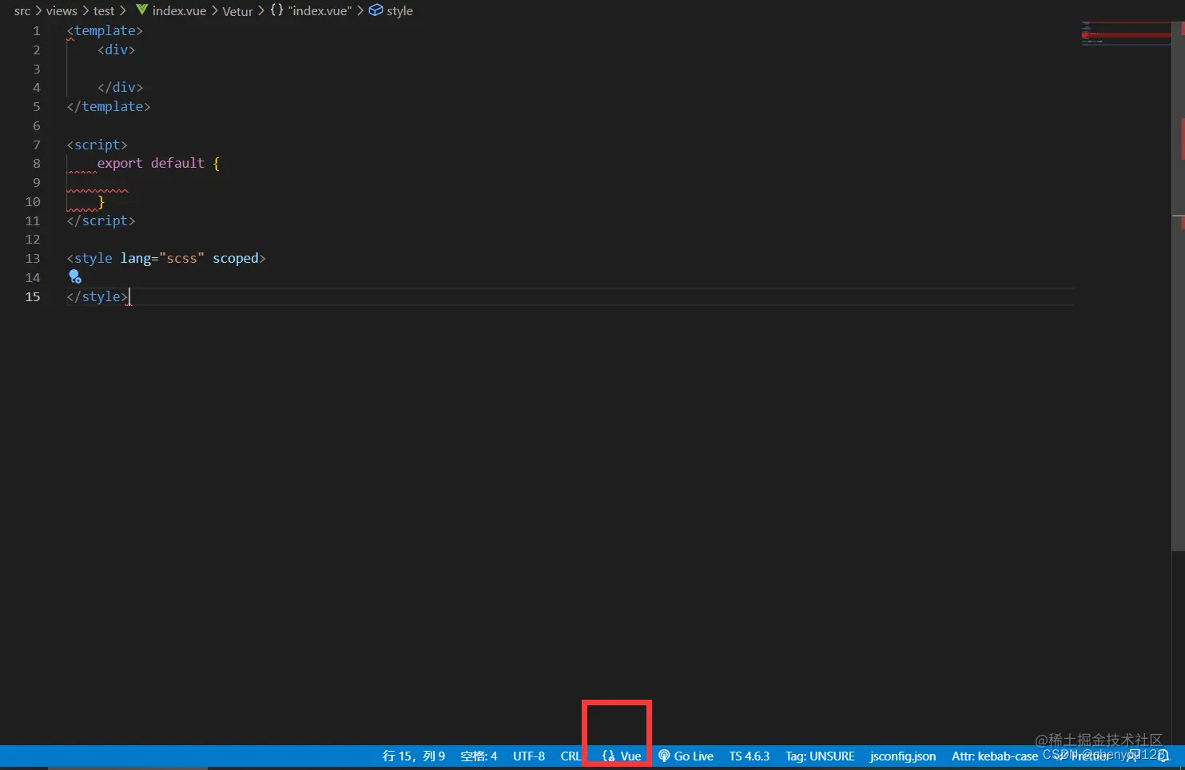Click the Go Live broadcast icon
Viewport: 1185px width, 770px height.
pos(664,756)
